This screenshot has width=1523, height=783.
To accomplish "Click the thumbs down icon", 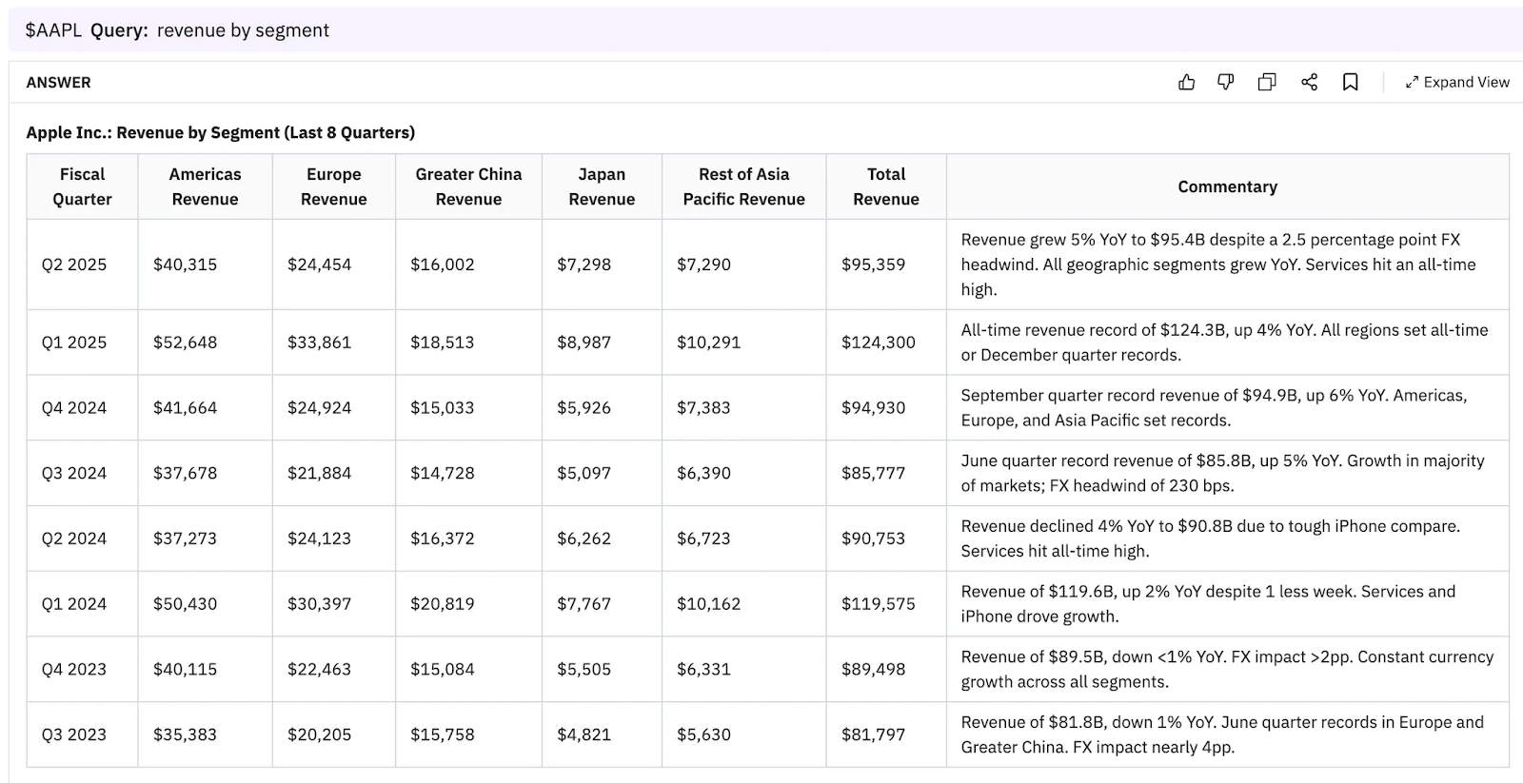I will [x=1226, y=83].
